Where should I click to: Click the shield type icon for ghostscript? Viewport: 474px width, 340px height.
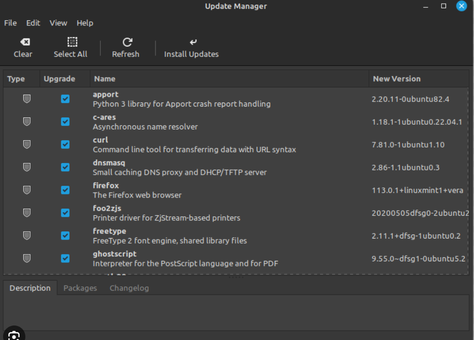[x=27, y=258]
